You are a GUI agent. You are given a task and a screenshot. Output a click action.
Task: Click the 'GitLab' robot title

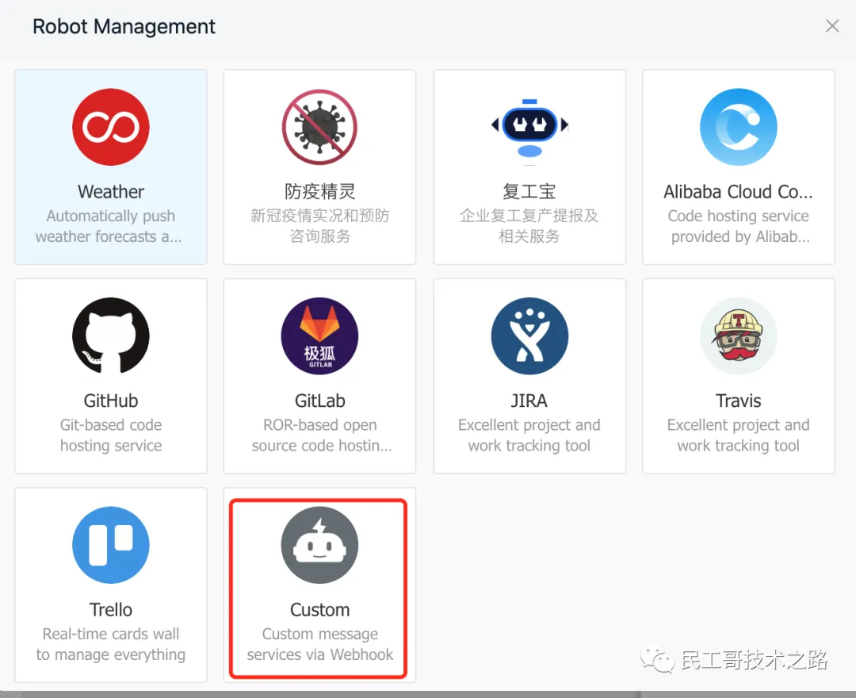click(x=320, y=401)
